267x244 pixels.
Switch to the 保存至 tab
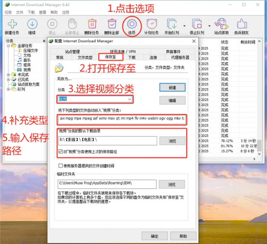[x=111, y=57]
